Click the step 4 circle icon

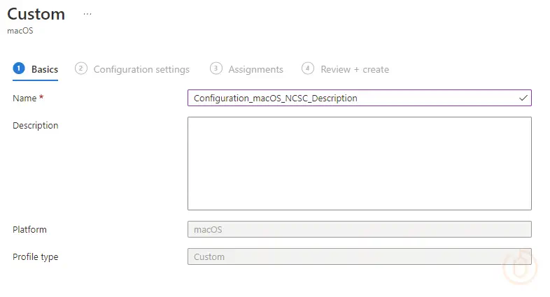coord(308,68)
